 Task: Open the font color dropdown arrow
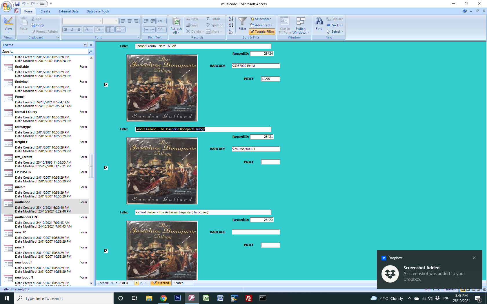point(91,29)
